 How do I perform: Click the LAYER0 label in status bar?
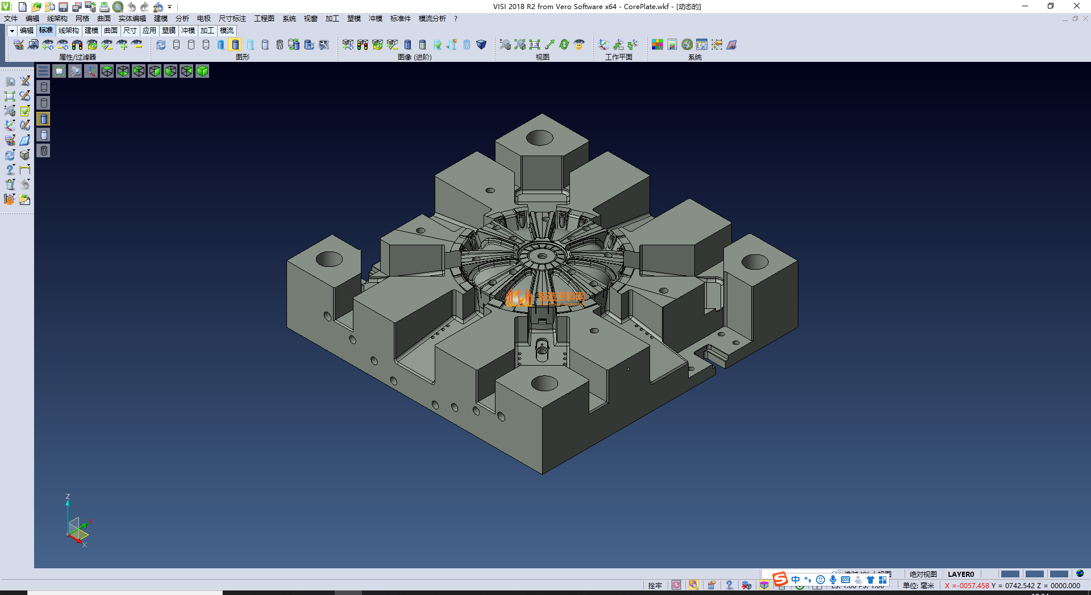[x=960, y=574]
